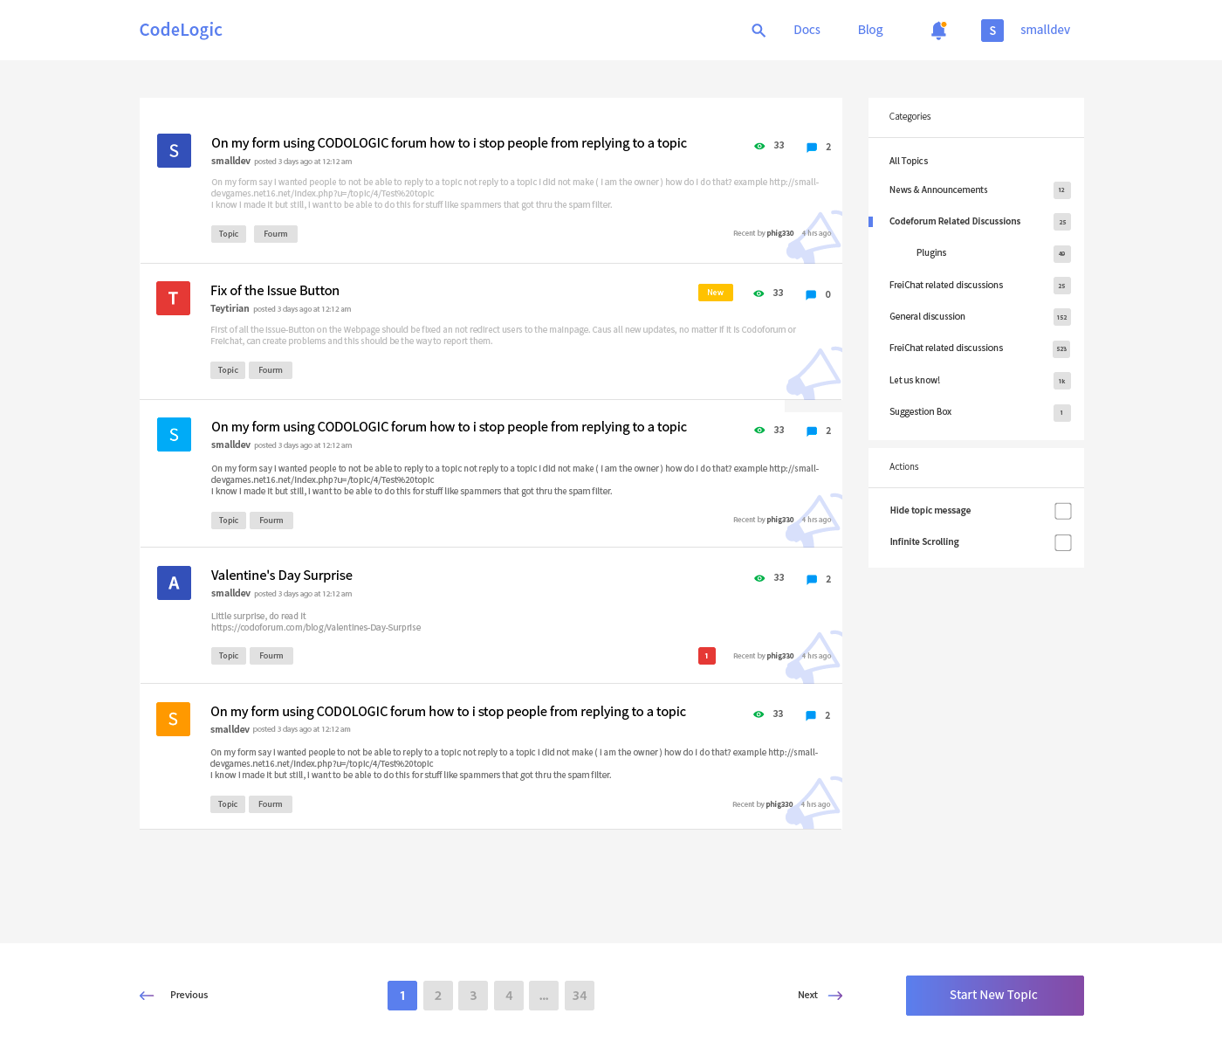Screen dimensions: 1222x1048
Task: Click the CodeLogic logo
Action: point(181,30)
